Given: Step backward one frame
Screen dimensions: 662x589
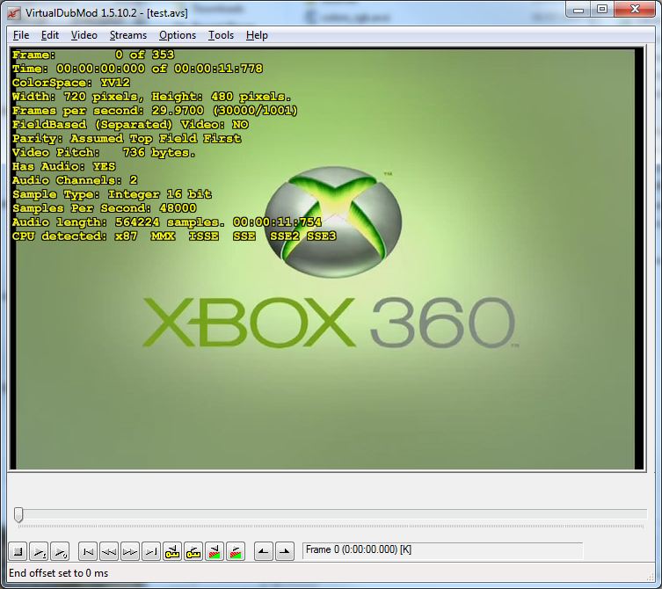Looking at the screenshot, I should [x=109, y=551].
